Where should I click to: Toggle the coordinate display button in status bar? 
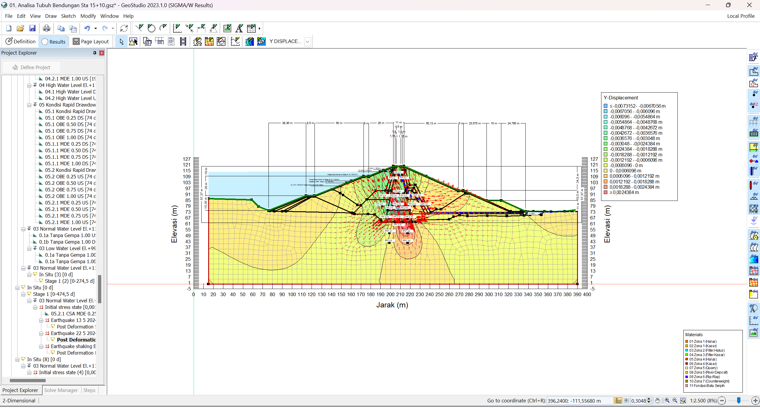618,401
